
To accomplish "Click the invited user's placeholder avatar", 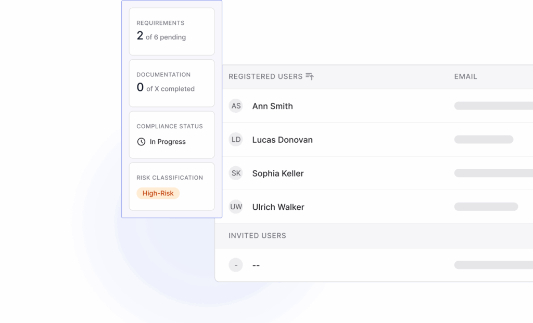I will 236,265.
